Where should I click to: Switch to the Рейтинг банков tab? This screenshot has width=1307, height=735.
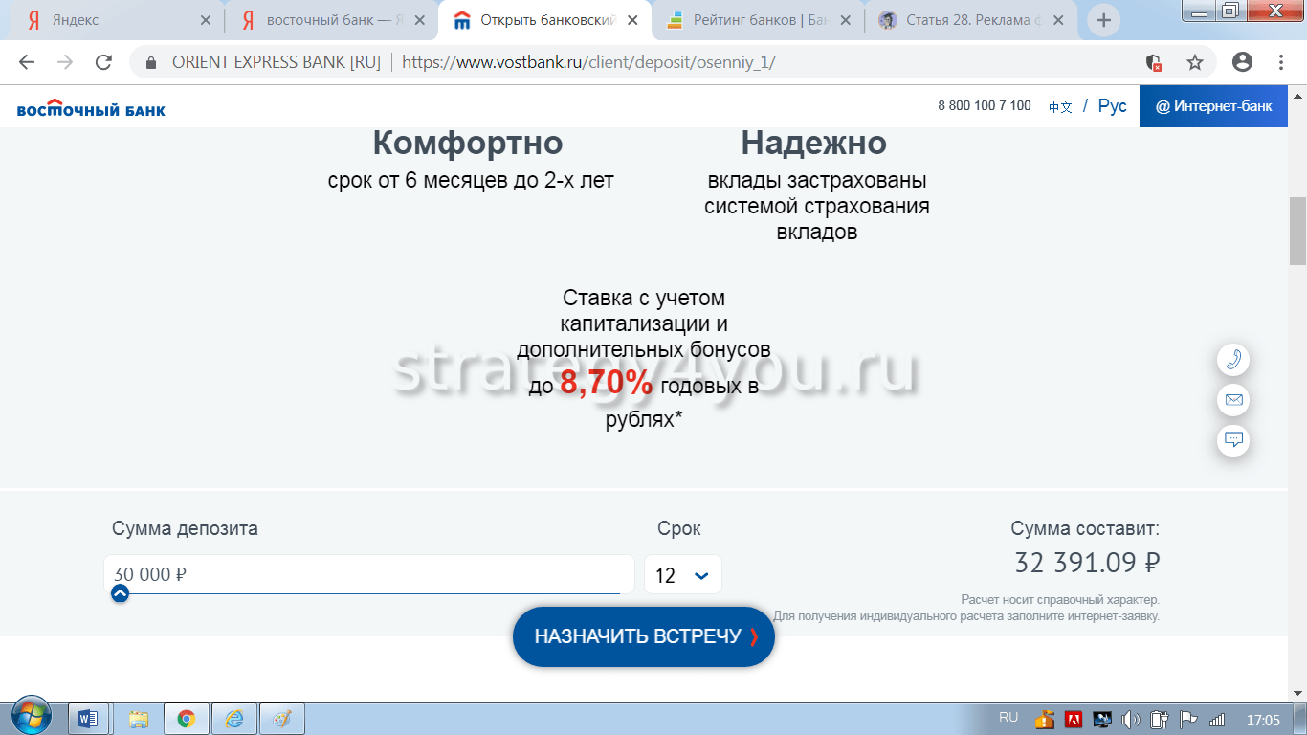pyautogui.click(x=756, y=20)
